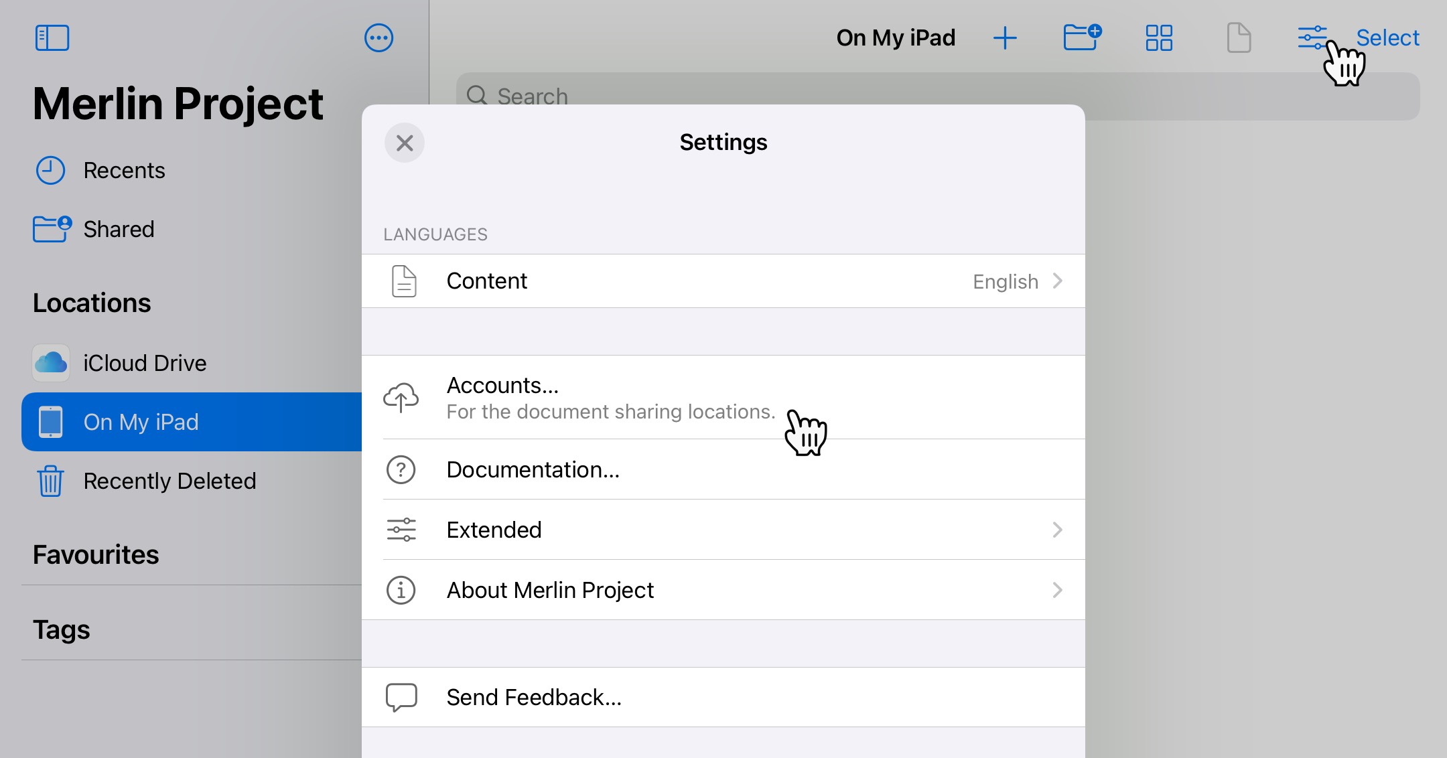Create a new folder from the toolbar
This screenshot has height=758, width=1447.
click(1081, 38)
